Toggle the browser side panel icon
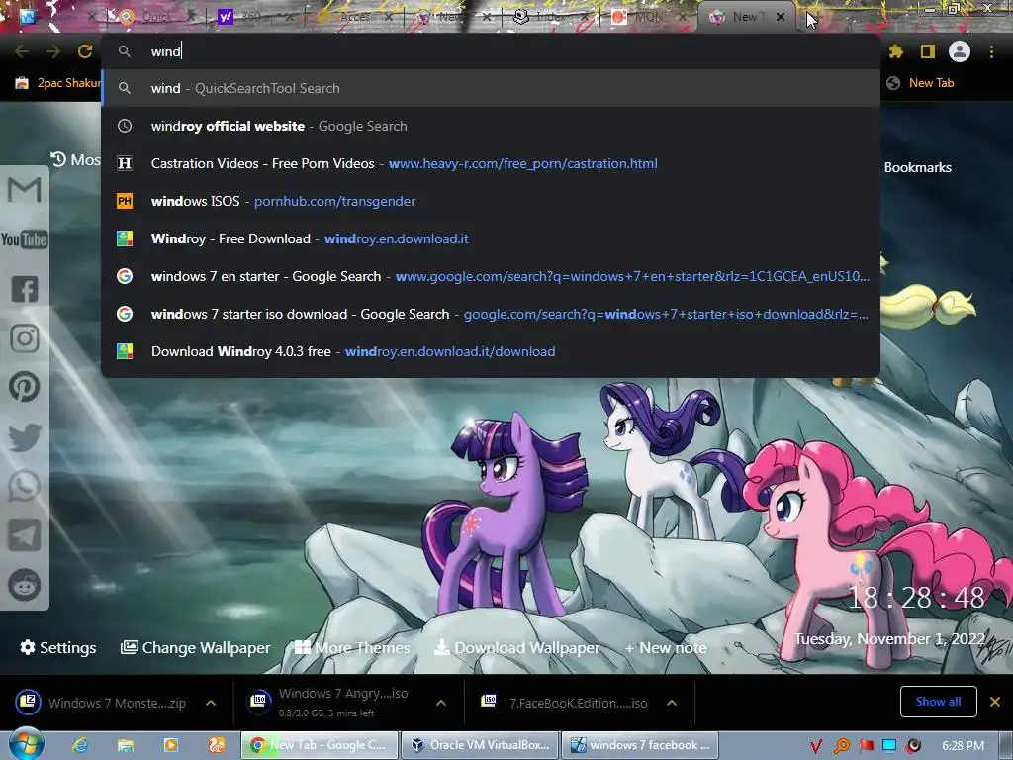1013x760 pixels. (928, 51)
